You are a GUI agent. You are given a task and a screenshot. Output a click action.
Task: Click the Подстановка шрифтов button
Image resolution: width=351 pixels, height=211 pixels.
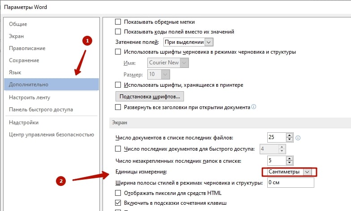[x=150, y=97]
